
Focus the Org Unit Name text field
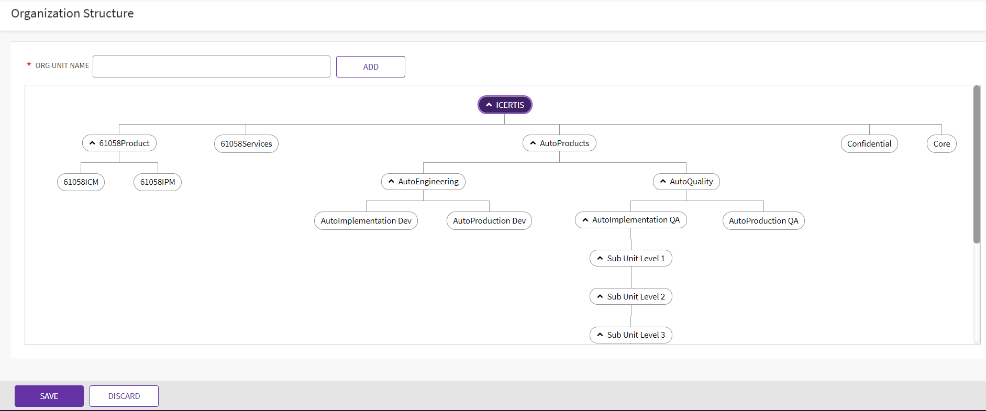tap(212, 67)
